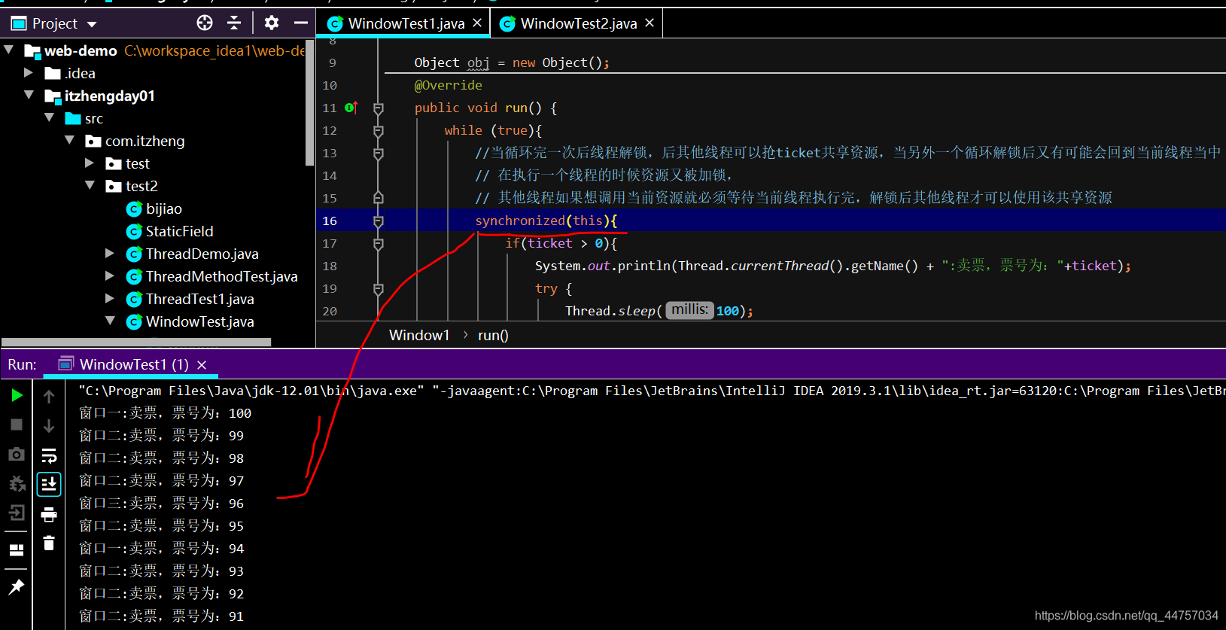Fold the try block at line 19

(x=379, y=289)
